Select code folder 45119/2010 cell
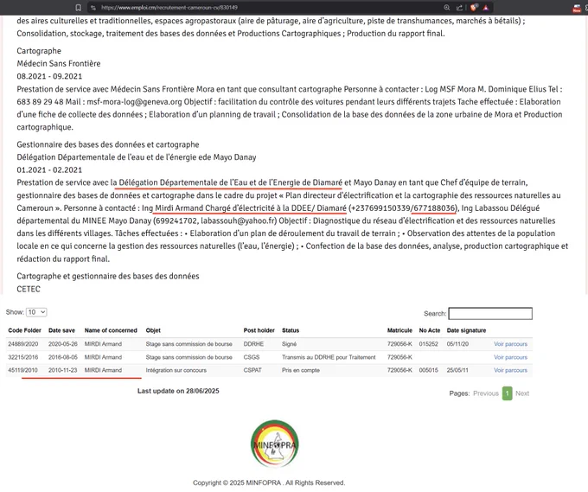588x492 pixels. click(22, 370)
